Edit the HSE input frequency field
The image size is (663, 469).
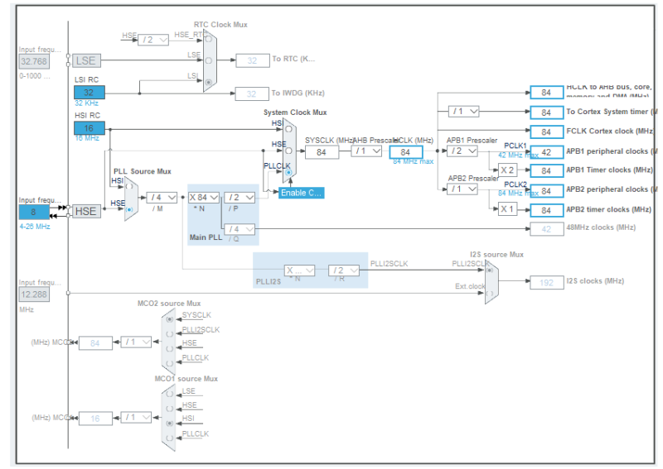coord(34,212)
